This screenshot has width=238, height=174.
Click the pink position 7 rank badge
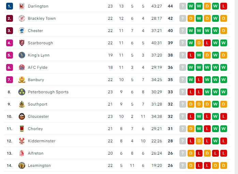point(10,80)
